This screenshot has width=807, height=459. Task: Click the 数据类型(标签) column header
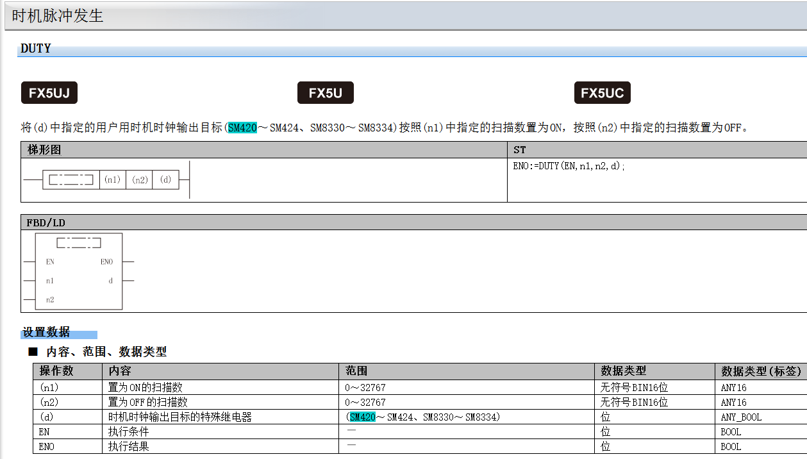click(760, 371)
